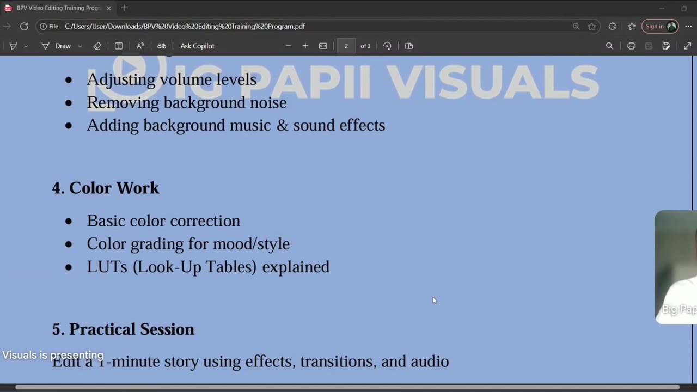This screenshot has height=392, width=697.
Task: Refresh the browser page
Action: [24, 26]
